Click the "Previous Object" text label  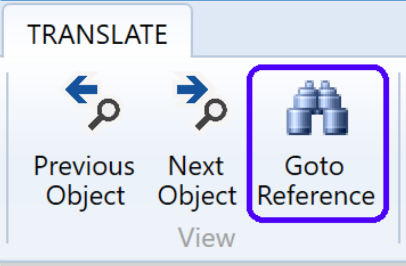pos(85,180)
